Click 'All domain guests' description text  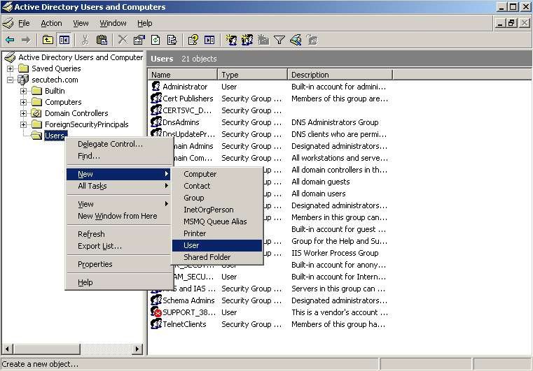[321, 182]
